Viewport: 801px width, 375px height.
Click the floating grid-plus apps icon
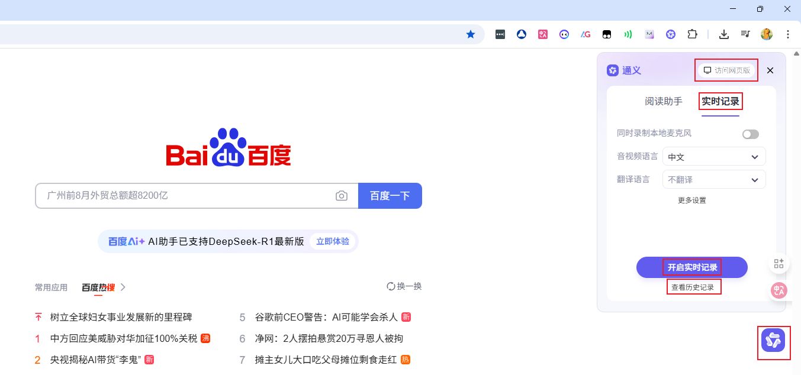click(x=779, y=264)
